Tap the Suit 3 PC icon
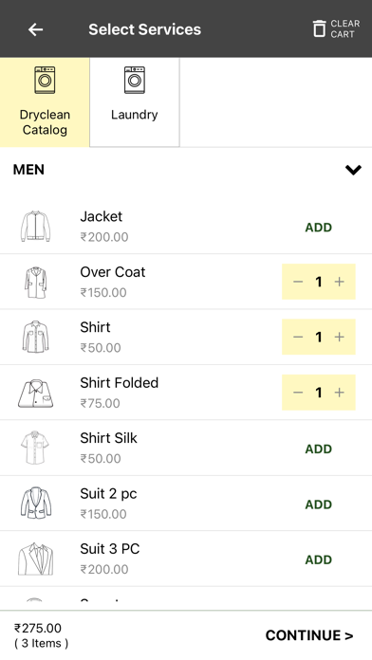 click(x=36, y=559)
